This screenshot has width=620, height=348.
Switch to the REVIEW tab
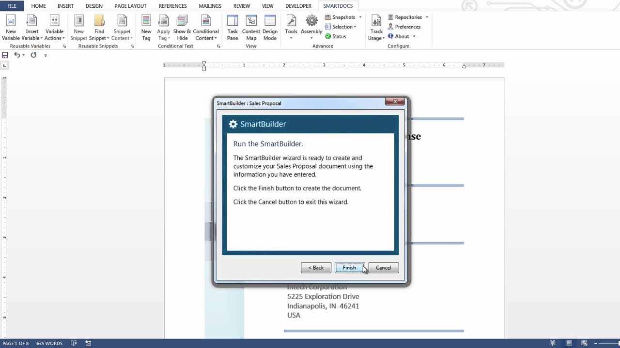pyautogui.click(x=242, y=6)
